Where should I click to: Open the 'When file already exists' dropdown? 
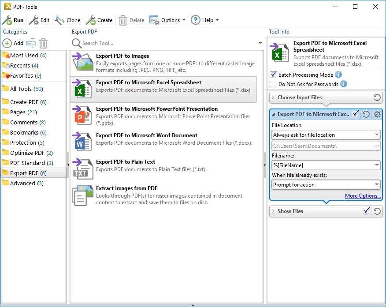326,184
